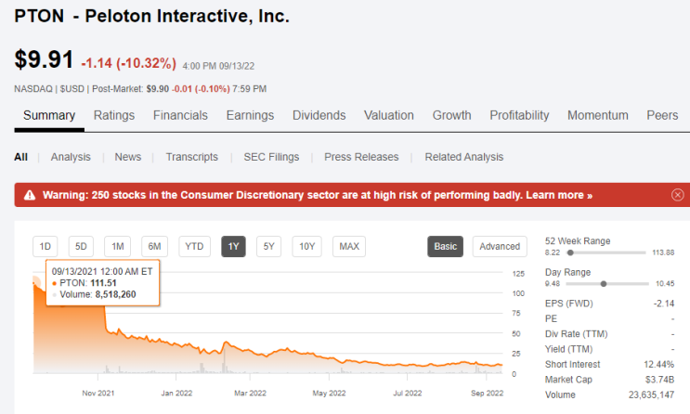Image resolution: width=690 pixels, height=414 pixels.
Task: Set chart range to 6M
Action: pyautogui.click(x=154, y=246)
